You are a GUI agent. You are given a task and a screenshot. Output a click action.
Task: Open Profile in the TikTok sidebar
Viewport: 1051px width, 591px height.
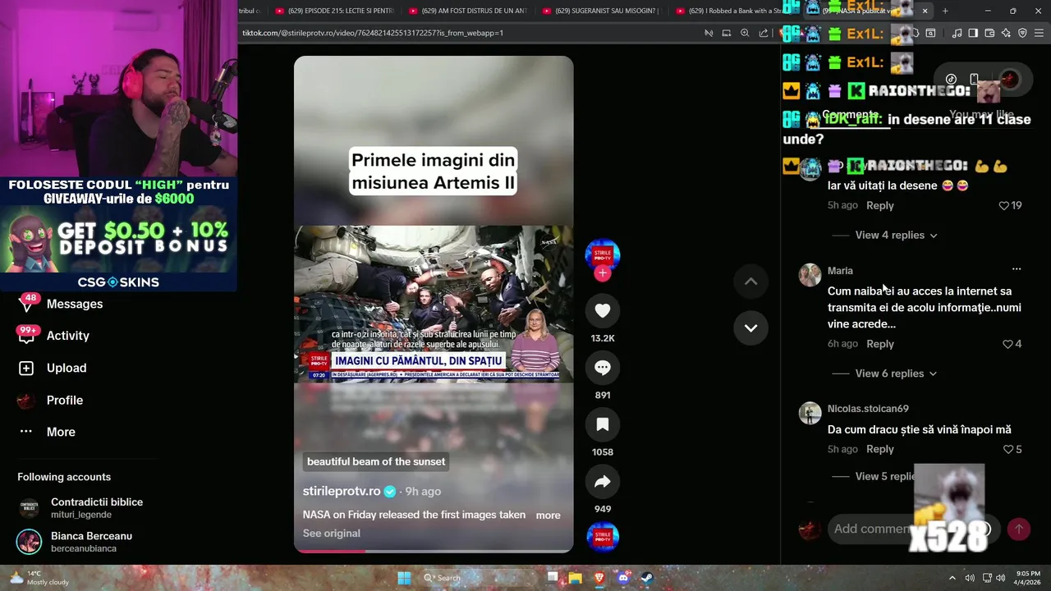[52, 400]
